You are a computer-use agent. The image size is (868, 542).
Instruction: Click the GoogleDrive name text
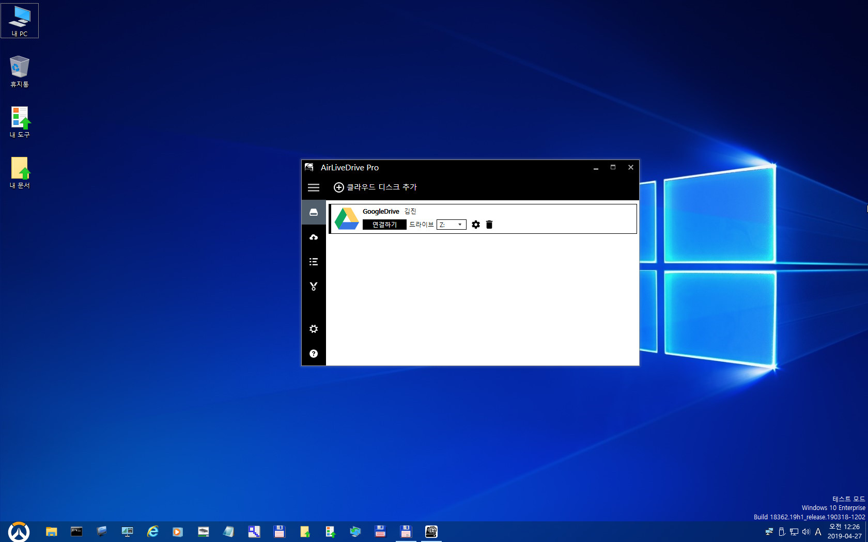(381, 212)
